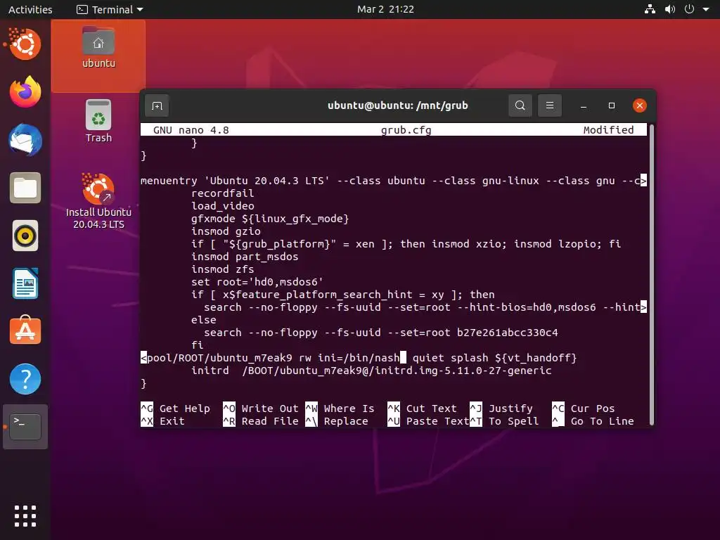Click the menuentry 'Ubuntu 20.04.3 LTS' line
Viewport: 720px width, 540px height.
[394, 181]
